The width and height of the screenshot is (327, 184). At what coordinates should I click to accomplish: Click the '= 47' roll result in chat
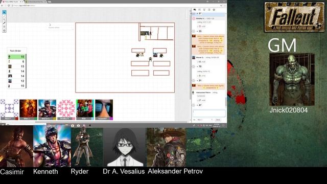coord(199,105)
